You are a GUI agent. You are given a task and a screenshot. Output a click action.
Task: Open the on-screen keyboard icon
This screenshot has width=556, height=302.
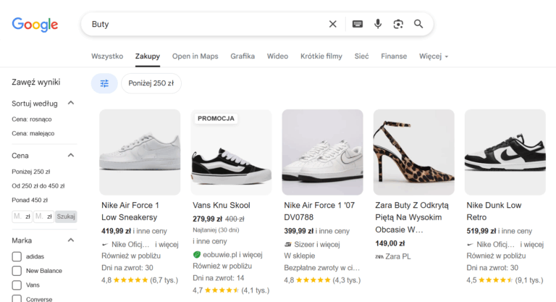[357, 24]
